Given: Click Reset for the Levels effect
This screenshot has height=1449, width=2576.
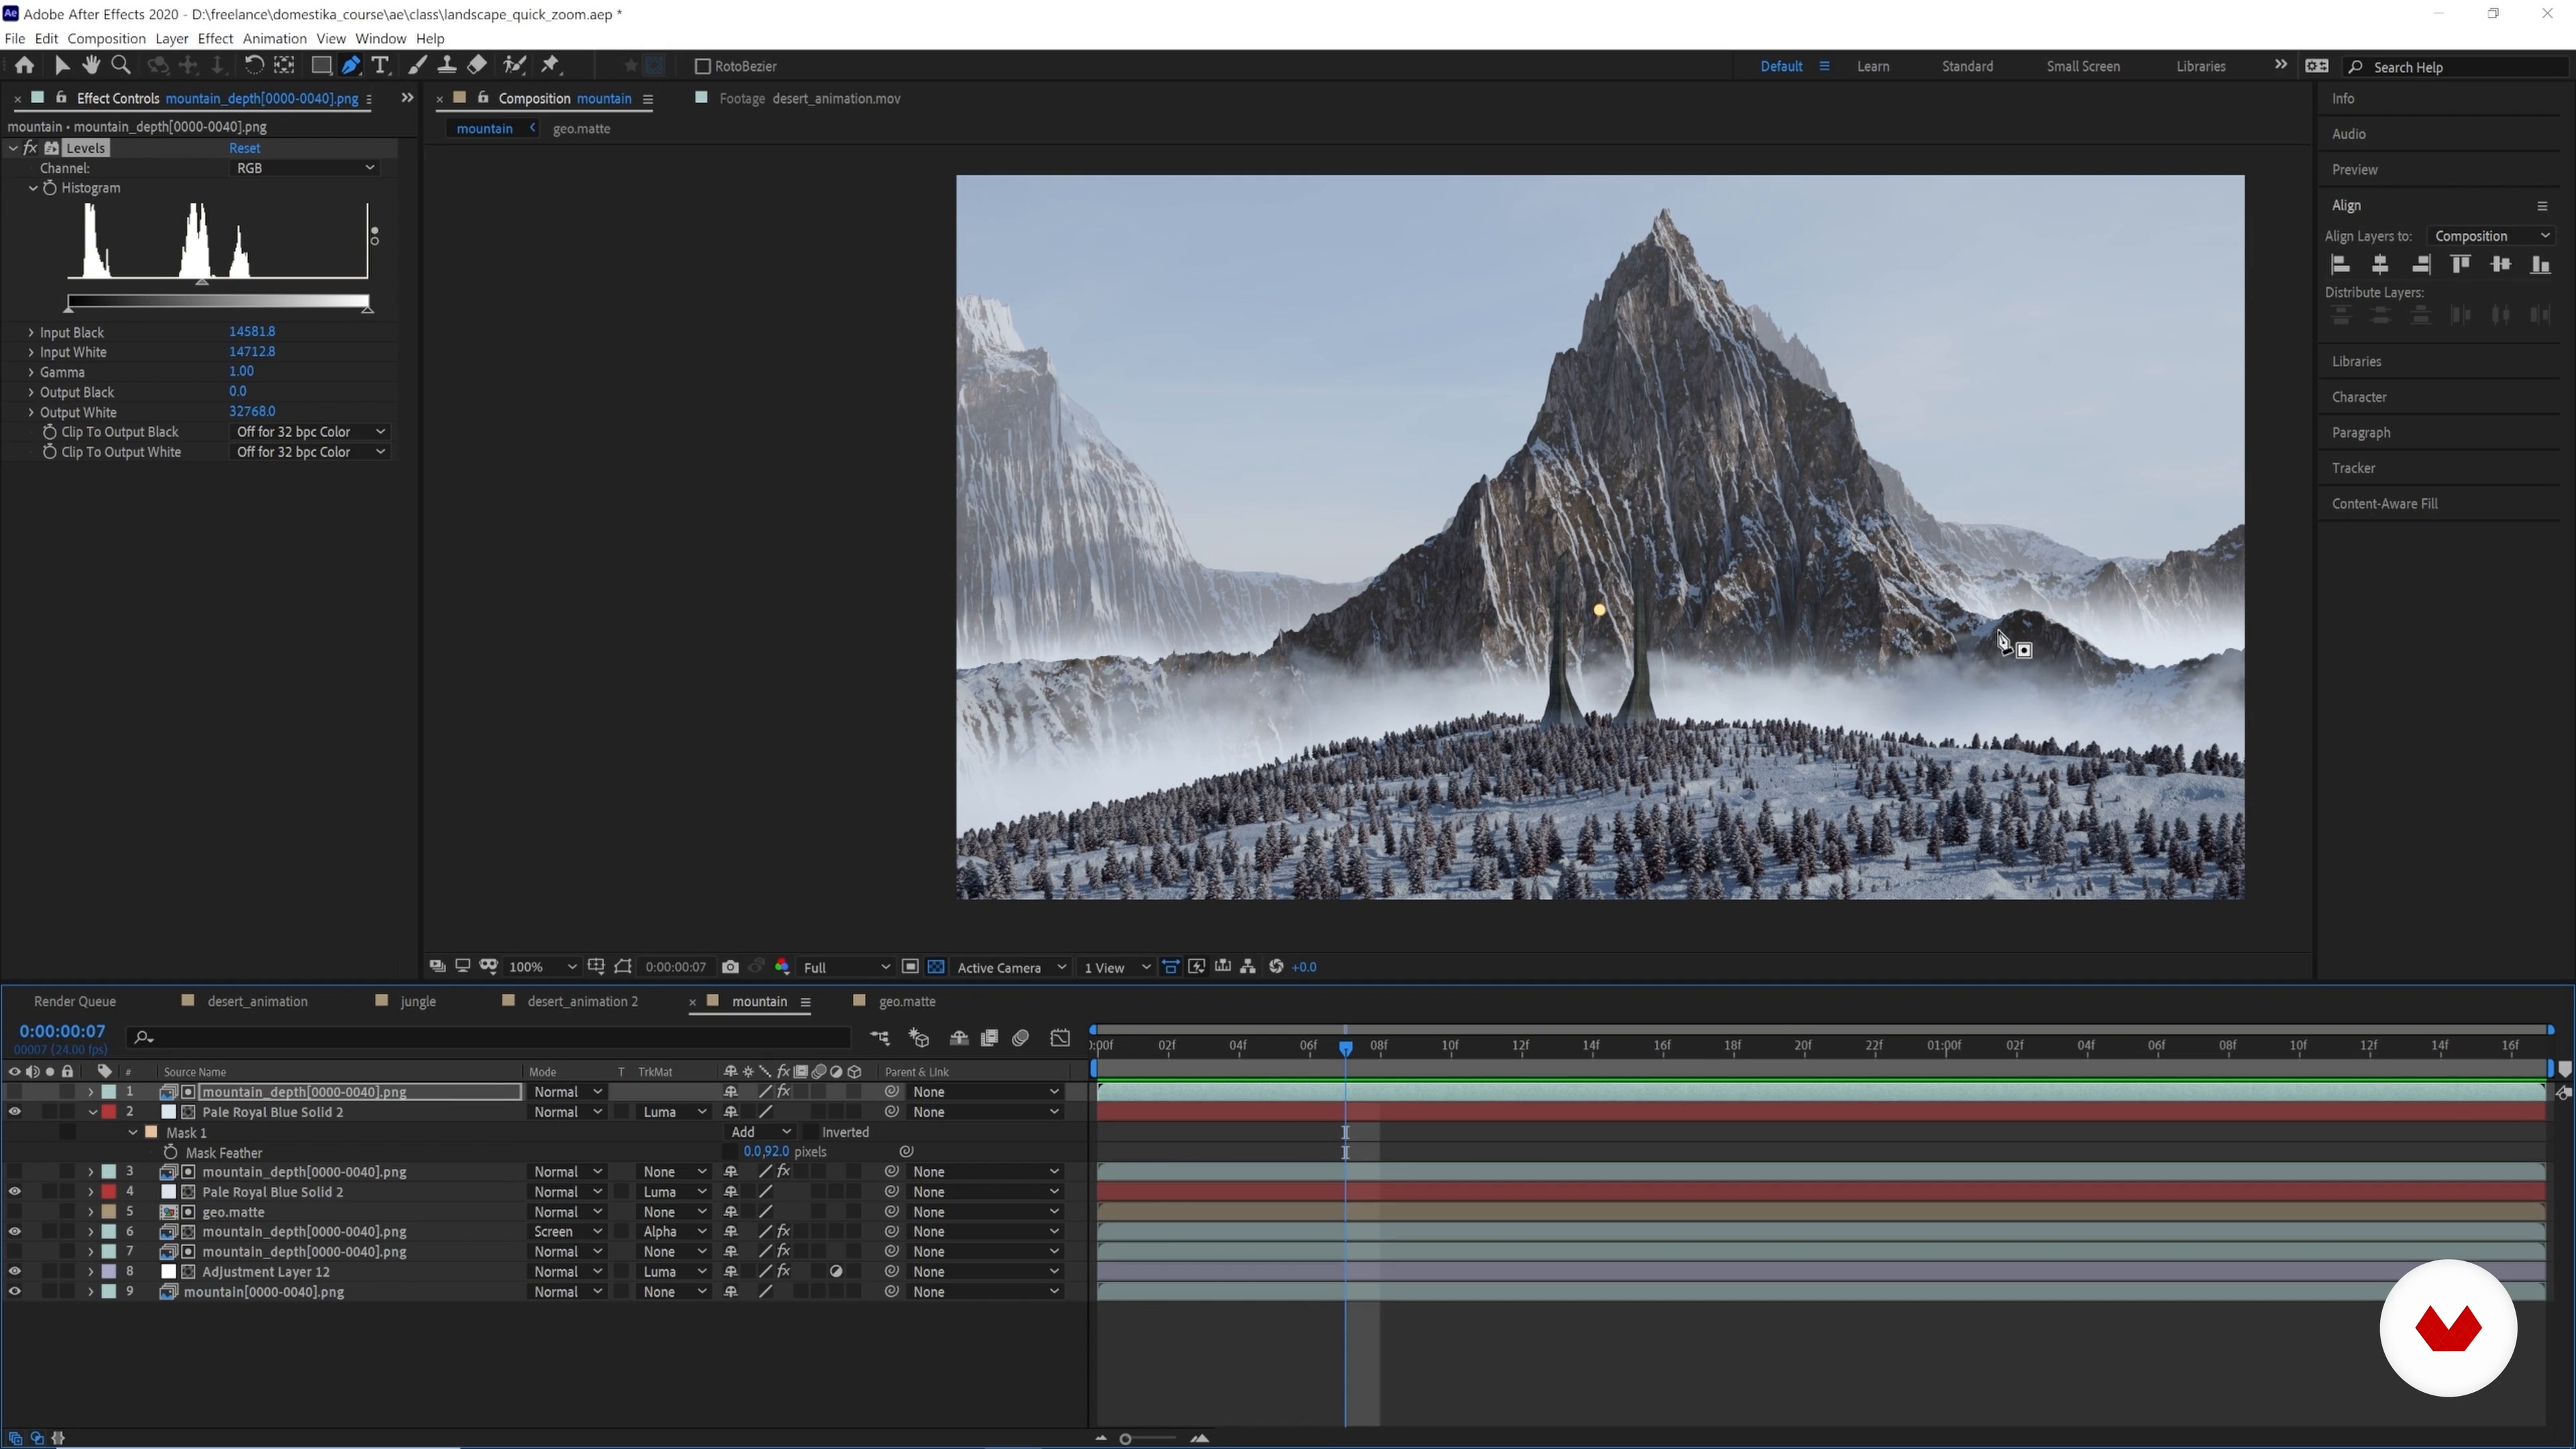Looking at the screenshot, I should tap(244, 148).
